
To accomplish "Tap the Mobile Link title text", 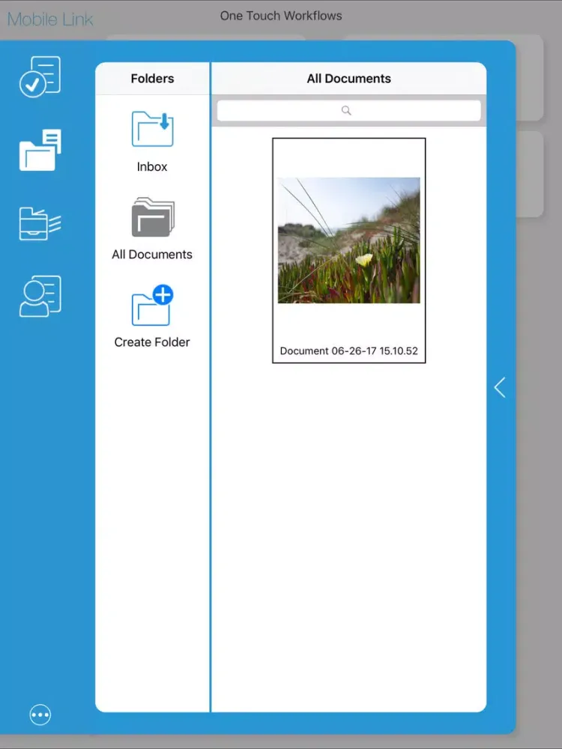I will tap(50, 19).
